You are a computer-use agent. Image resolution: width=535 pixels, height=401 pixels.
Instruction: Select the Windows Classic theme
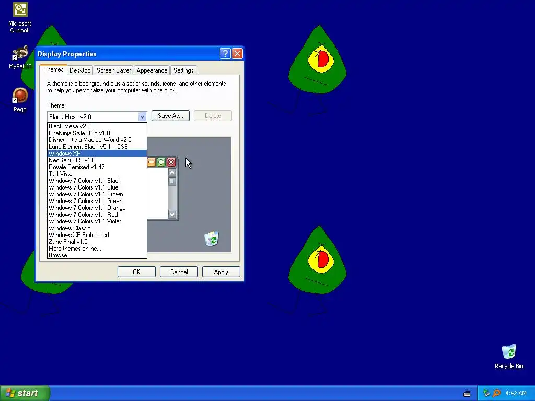pyautogui.click(x=97, y=228)
